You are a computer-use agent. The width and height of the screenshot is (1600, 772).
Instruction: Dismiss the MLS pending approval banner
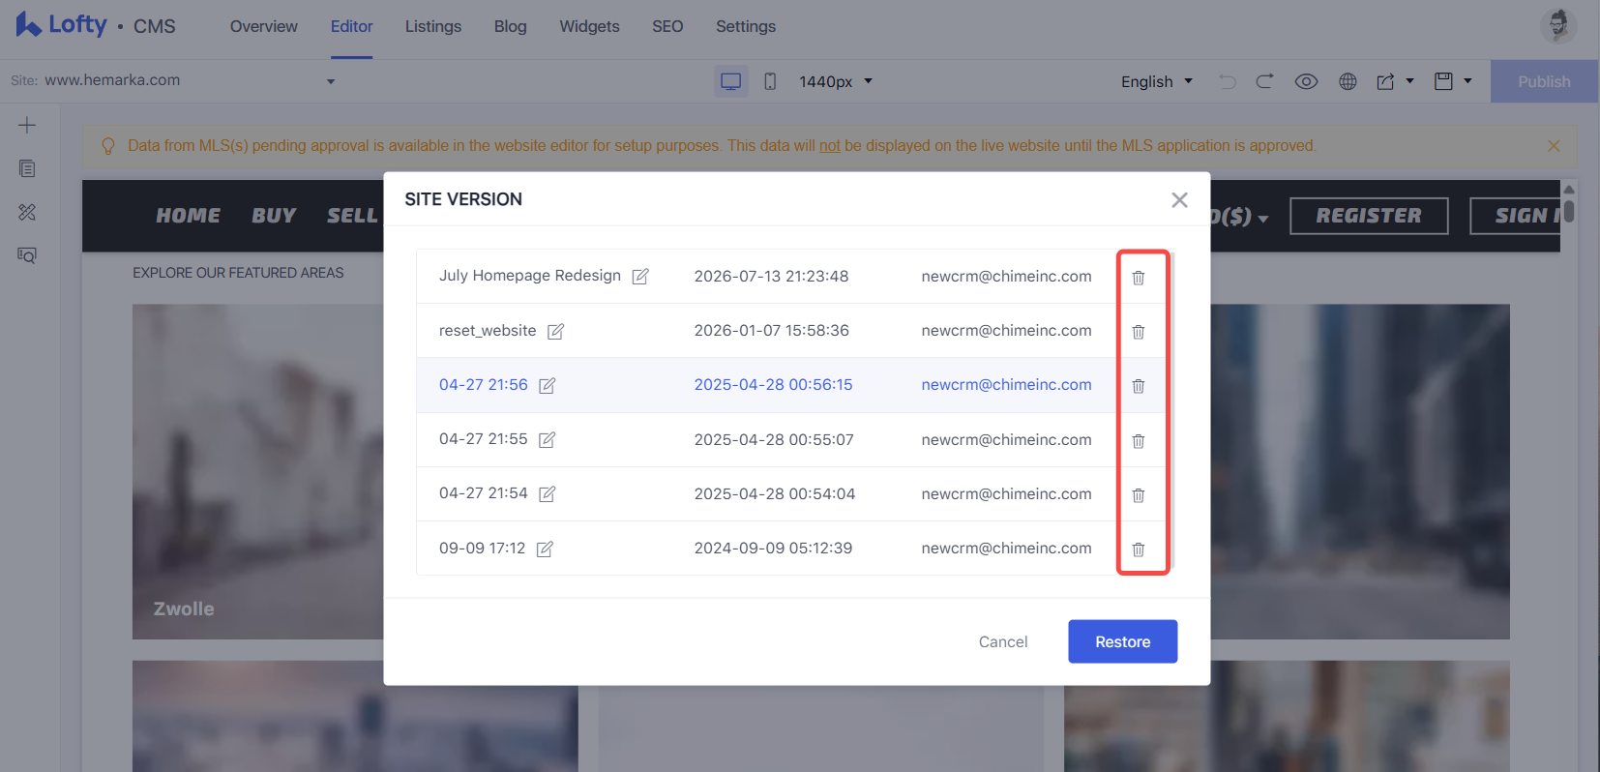[x=1554, y=146]
